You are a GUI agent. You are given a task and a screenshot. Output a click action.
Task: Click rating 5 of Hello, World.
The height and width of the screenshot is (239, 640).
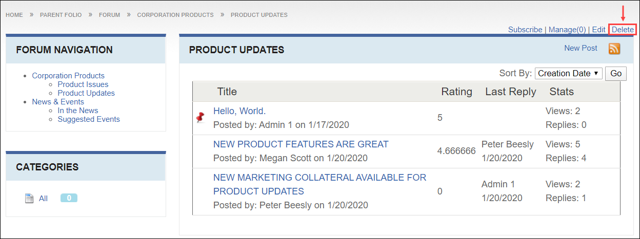point(440,118)
